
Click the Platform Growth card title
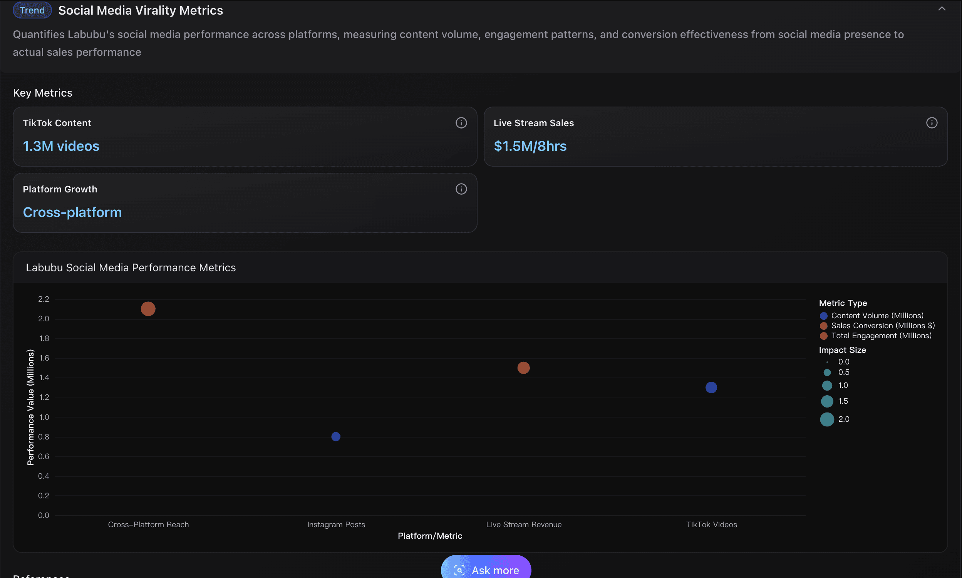coord(60,189)
